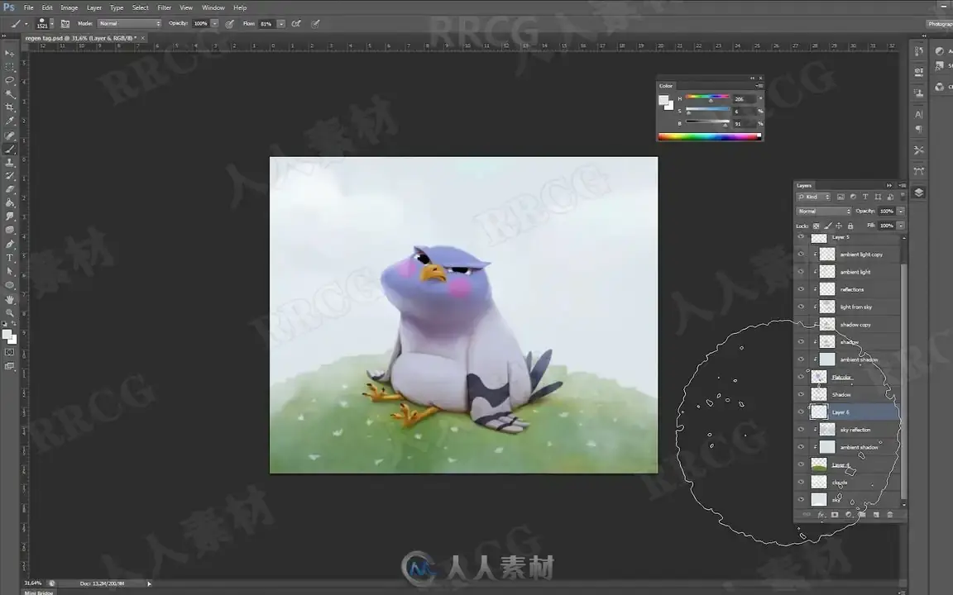This screenshot has height=595, width=953.
Task: Select the Rectangular Marquee tool
Action: pyautogui.click(x=10, y=67)
